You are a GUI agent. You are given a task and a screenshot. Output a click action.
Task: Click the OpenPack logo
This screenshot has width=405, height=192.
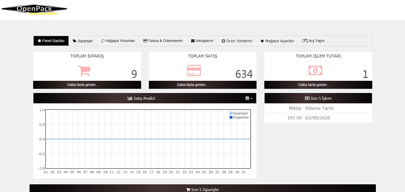click(x=34, y=9)
